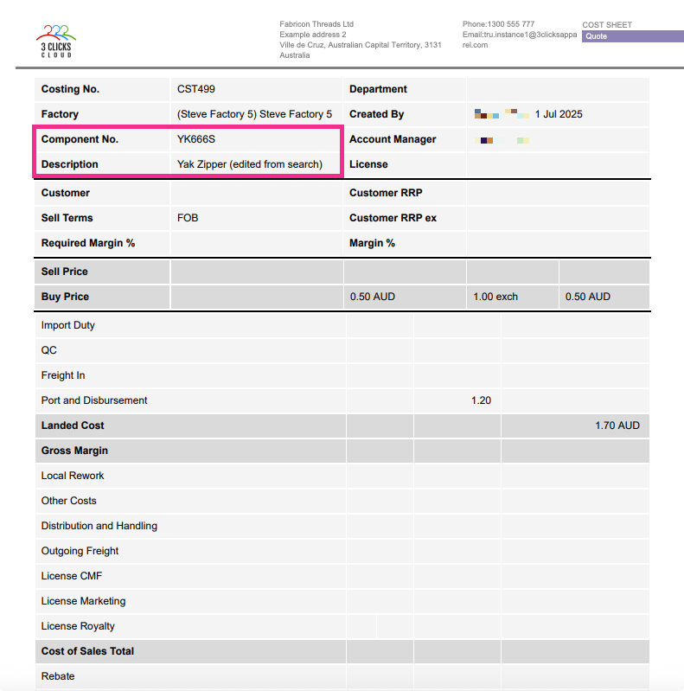Select the Yak Zipper description text
Viewport: 684px width, 691px height.
[x=249, y=164]
